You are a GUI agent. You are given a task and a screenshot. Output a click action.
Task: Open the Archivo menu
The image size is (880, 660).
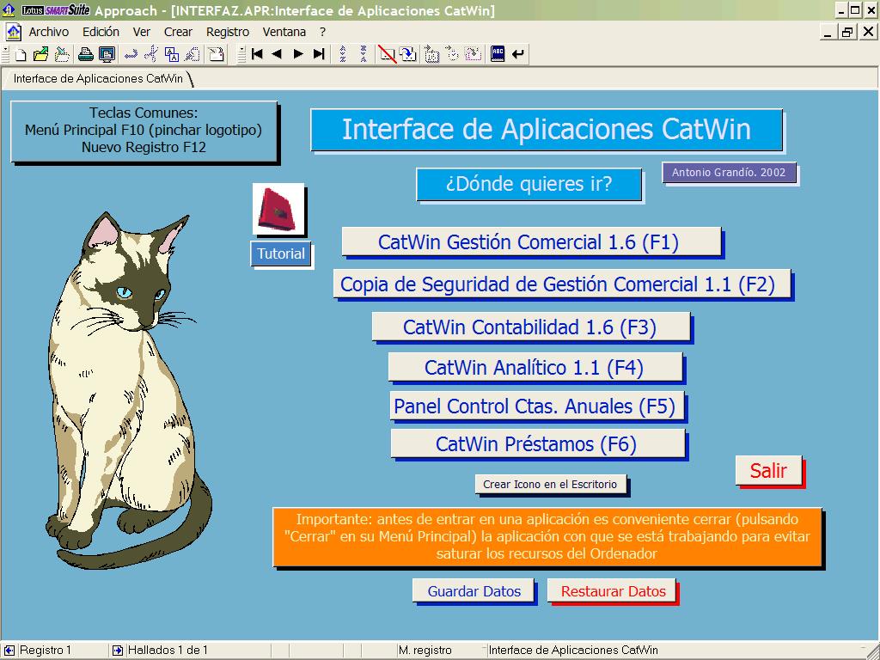click(48, 32)
